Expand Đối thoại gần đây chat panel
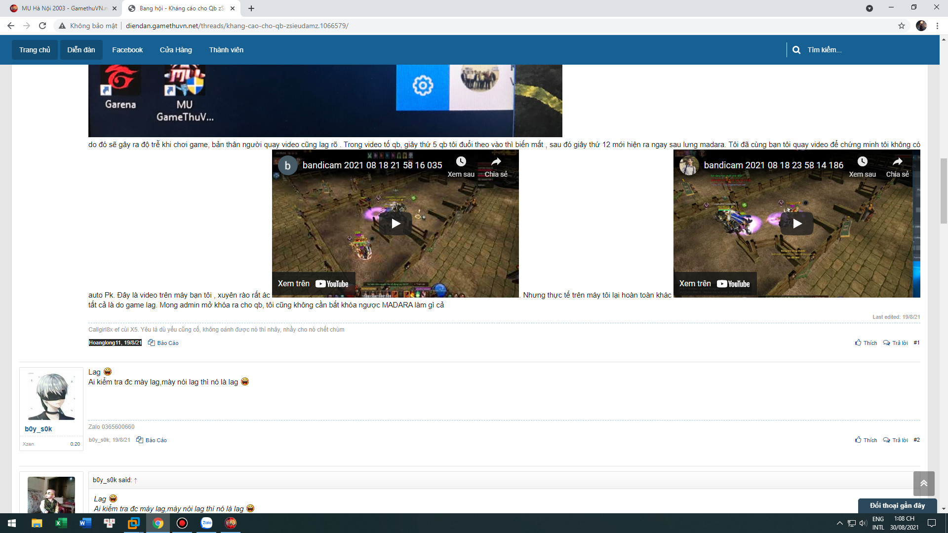This screenshot has height=533, width=948. (x=897, y=505)
